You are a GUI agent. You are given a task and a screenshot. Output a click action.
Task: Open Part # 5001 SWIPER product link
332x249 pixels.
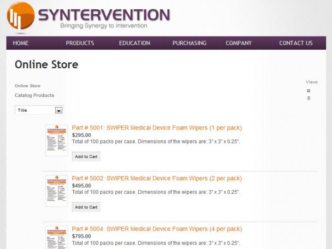coord(157,128)
